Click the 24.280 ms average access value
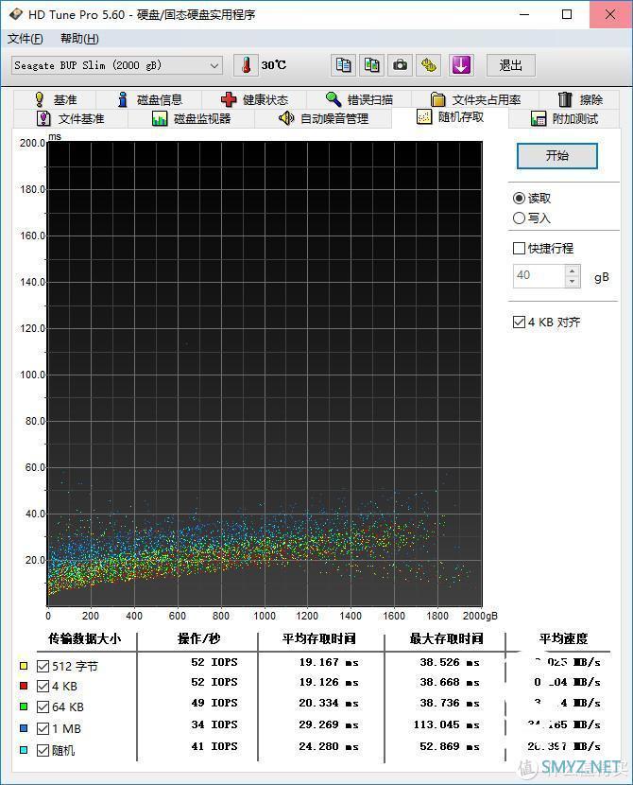633x785 pixels. click(329, 746)
